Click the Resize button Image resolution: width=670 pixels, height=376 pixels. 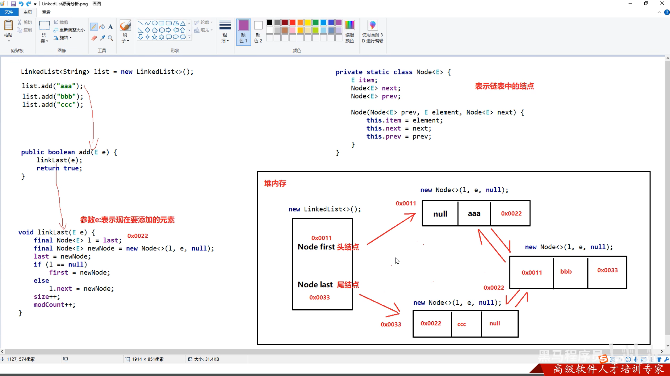click(x=69, y=30)
